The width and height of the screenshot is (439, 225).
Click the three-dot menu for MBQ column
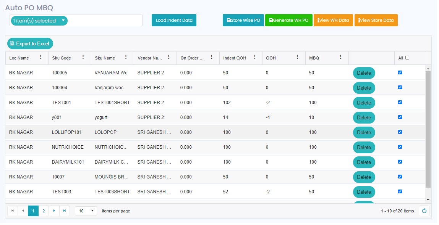[x=340, y=57]
